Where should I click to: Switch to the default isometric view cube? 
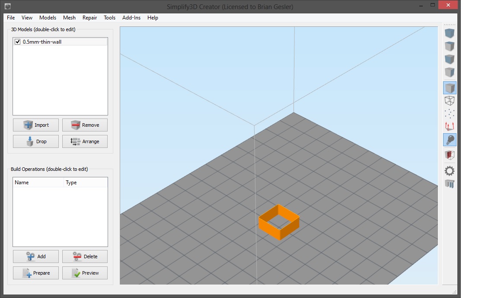click(x=450, y=33)
